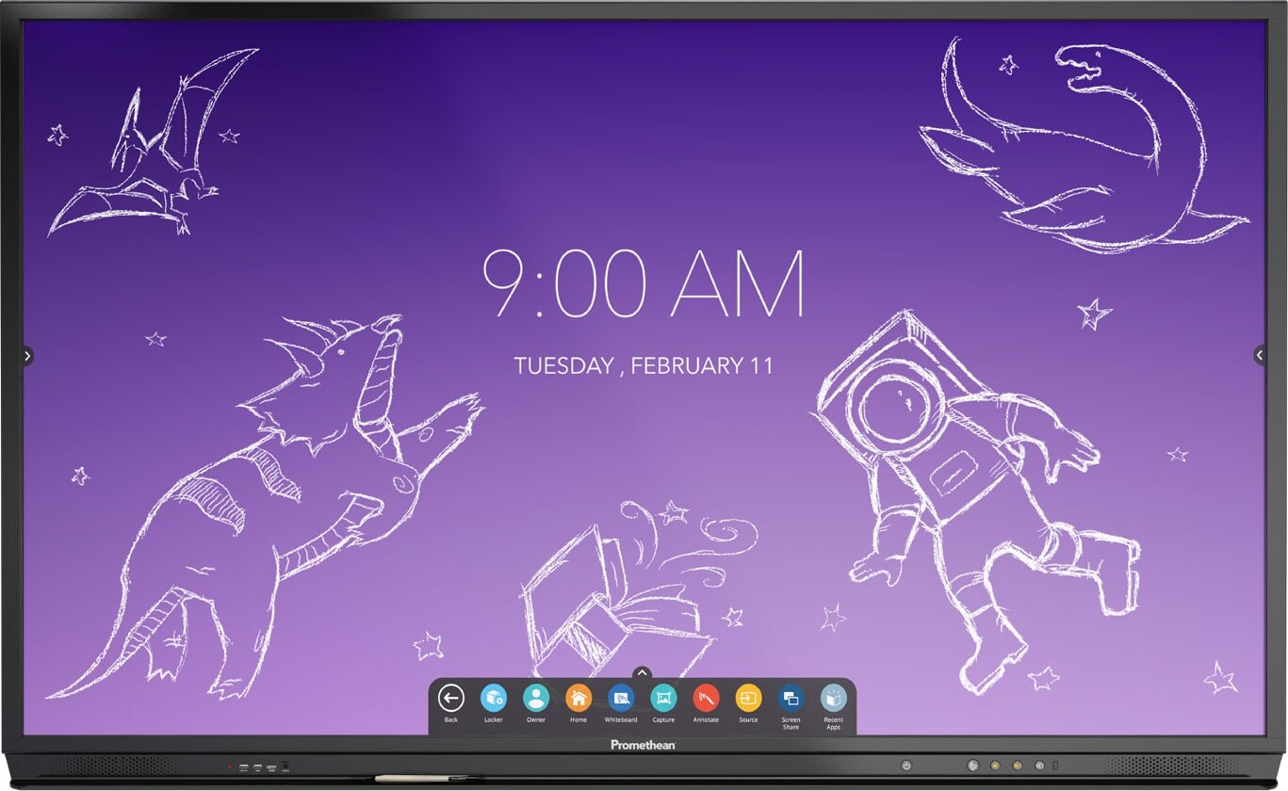The image size is (1288, 791).
Task: Tap the stylus in the pen tray
Action: pos(424,779)
